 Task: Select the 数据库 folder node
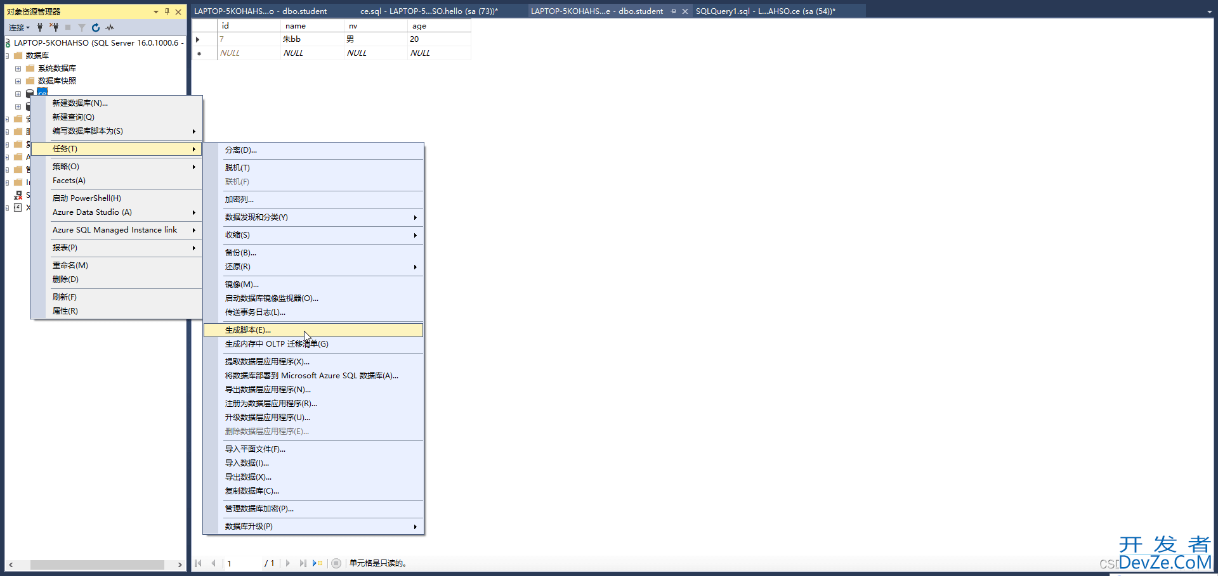[x=37, y=56]
